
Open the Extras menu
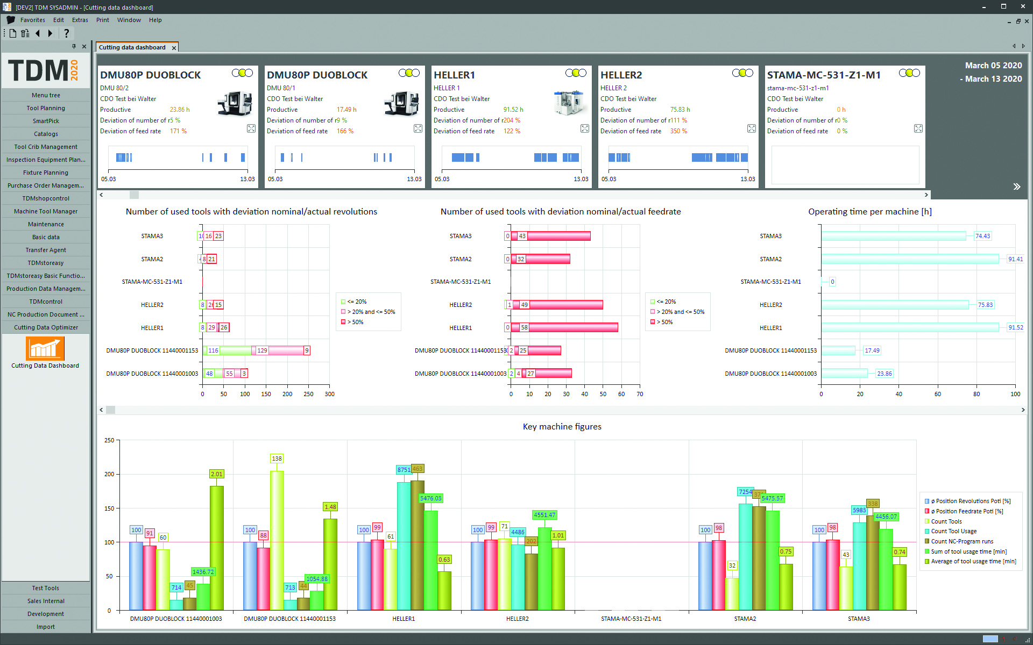click(80, 20)
